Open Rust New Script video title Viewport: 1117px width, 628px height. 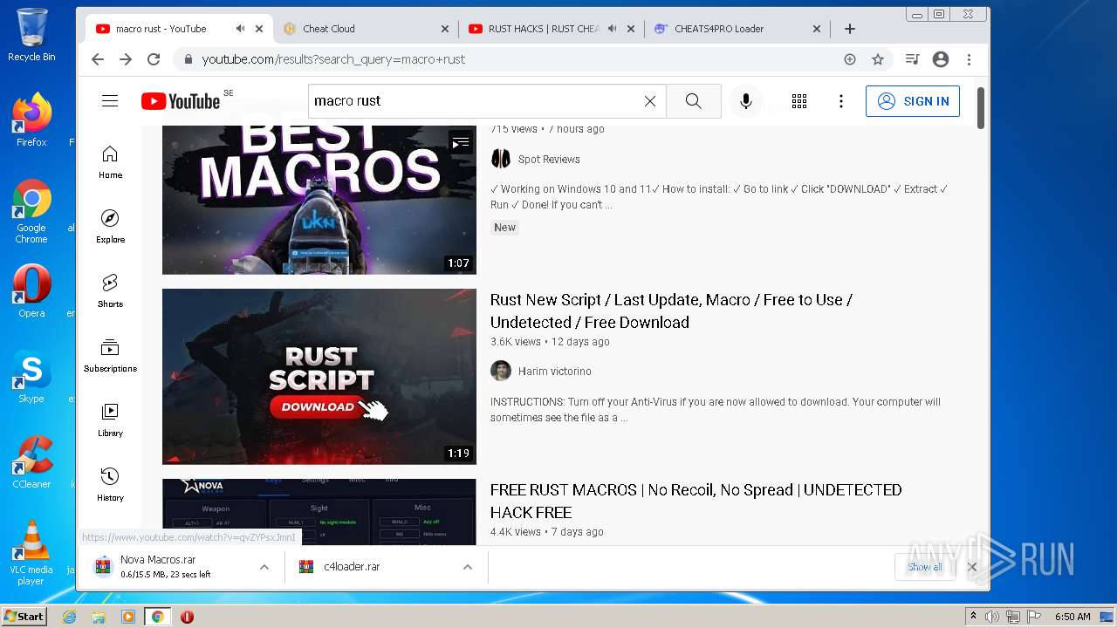tap(671, 311)
